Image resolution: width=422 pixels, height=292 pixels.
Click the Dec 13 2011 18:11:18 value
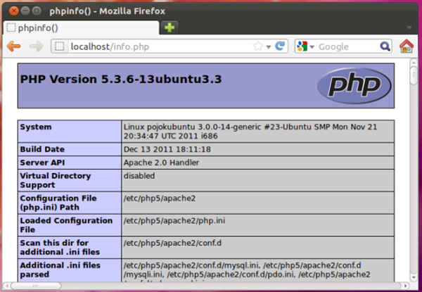click(167, 149)
